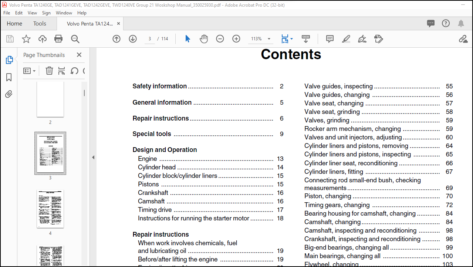The width and height of the screenshot is (473, 267).
Task: Open the find text magnifier tool
Action: pos(75,39)
